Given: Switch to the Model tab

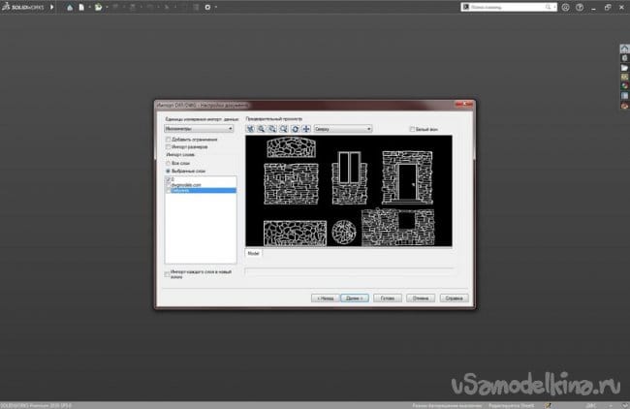Looking at the screenshot, I should pyautogui.click(x=254, y=252).
